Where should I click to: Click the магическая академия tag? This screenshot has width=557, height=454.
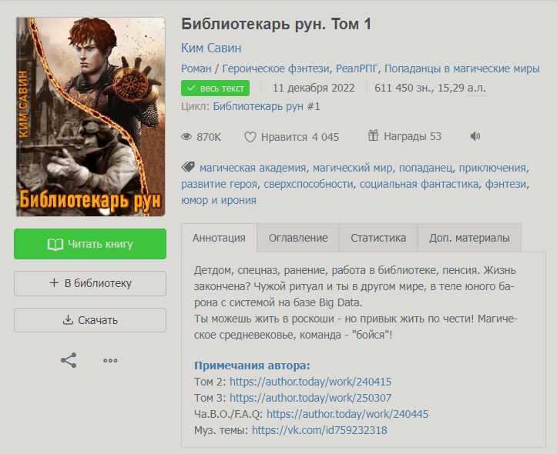point(253,168)
